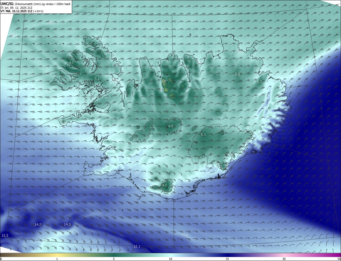Click the 0 label on the colour scale
The height and width of the screenshot is (261, 341).
(x=1, y=259)
